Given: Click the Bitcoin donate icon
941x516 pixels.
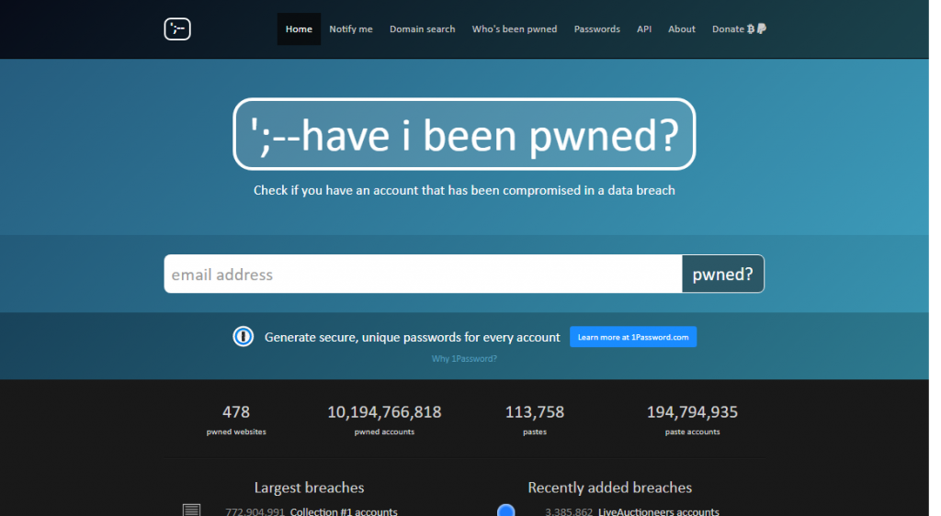Looking at the screenshot, I should tap(750, 28).
